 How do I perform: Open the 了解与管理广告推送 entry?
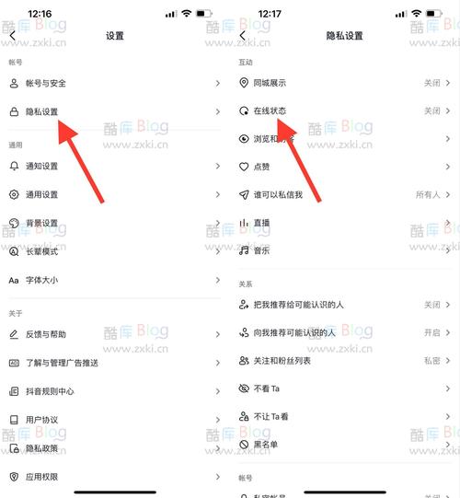tap(115, 363)
